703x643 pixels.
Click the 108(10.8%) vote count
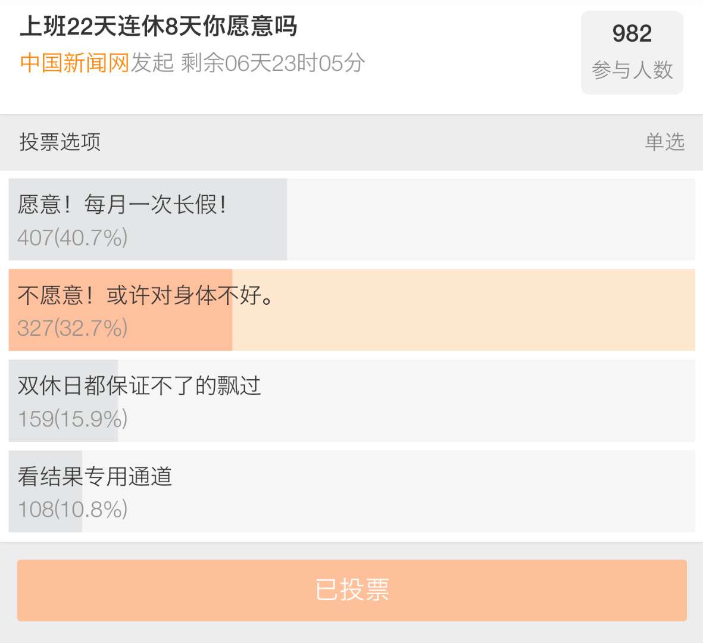tap(73, 509)
